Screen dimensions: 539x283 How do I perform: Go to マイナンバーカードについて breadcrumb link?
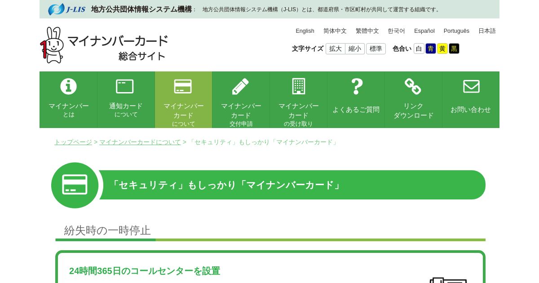(x=140, y=142)
